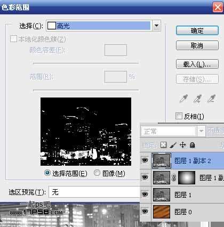This screenshot has width=224, height=227.
Task: Click the lock image pixels brush icon
Action: (x=173, y=145)
